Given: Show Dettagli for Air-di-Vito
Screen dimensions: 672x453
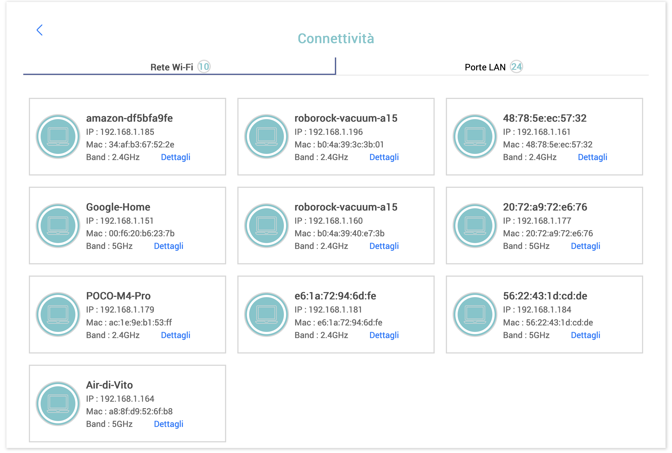Looking at the screenshot, I should pyautogui.click(x=169, y=424).
